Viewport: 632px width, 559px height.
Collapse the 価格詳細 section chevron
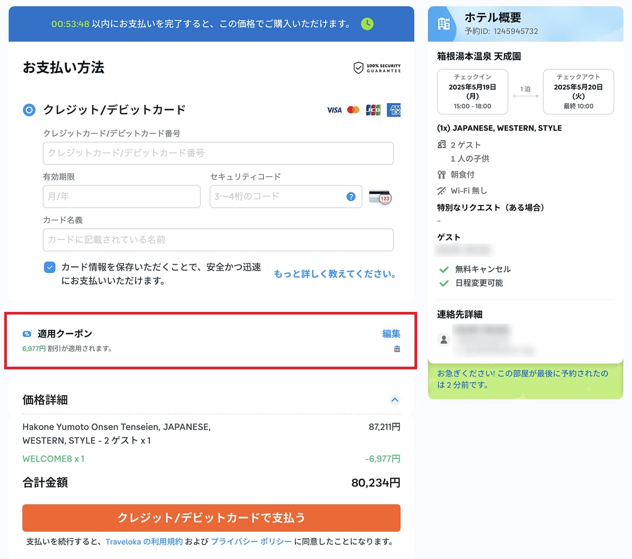(x=394, y=400)
